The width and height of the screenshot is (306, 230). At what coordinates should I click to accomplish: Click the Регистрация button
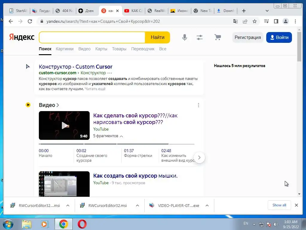coord(248,37)
